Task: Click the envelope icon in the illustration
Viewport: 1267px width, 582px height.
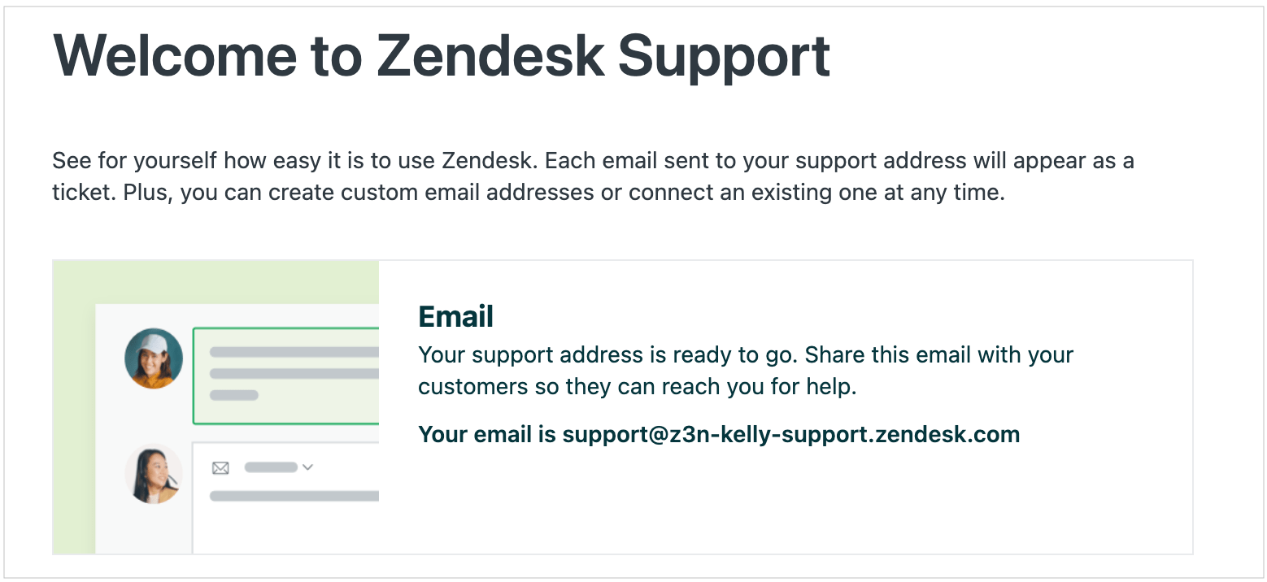Action: pos(220,468)
